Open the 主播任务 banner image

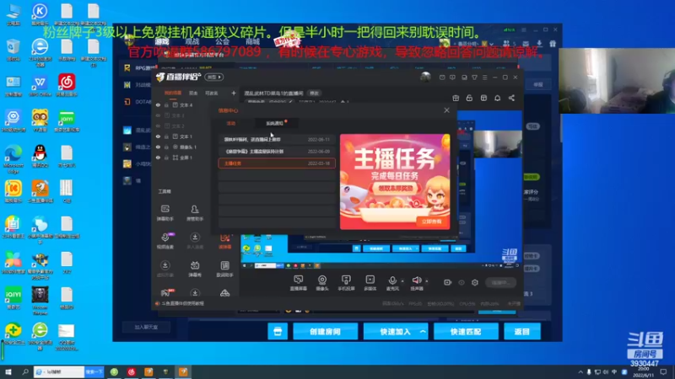click(395, 181)
